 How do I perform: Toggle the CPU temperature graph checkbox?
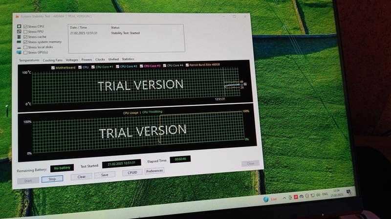(x=80, y=67)
